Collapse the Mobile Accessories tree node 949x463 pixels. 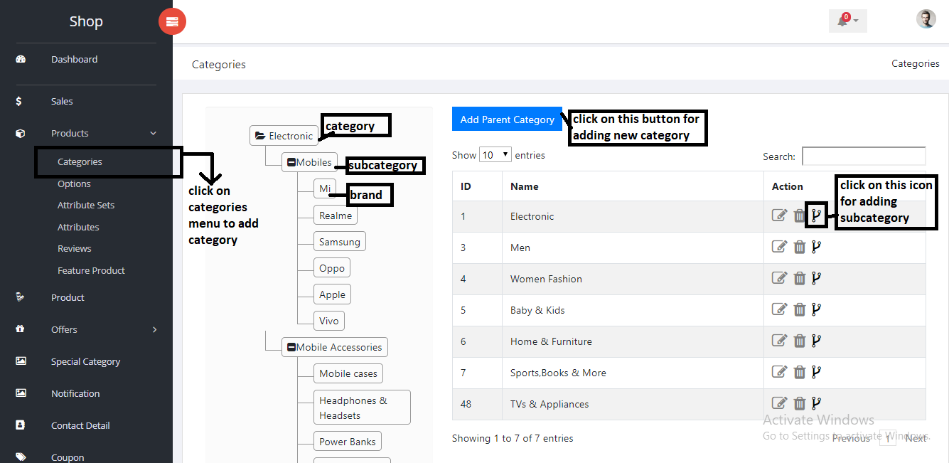pos(291,348)
